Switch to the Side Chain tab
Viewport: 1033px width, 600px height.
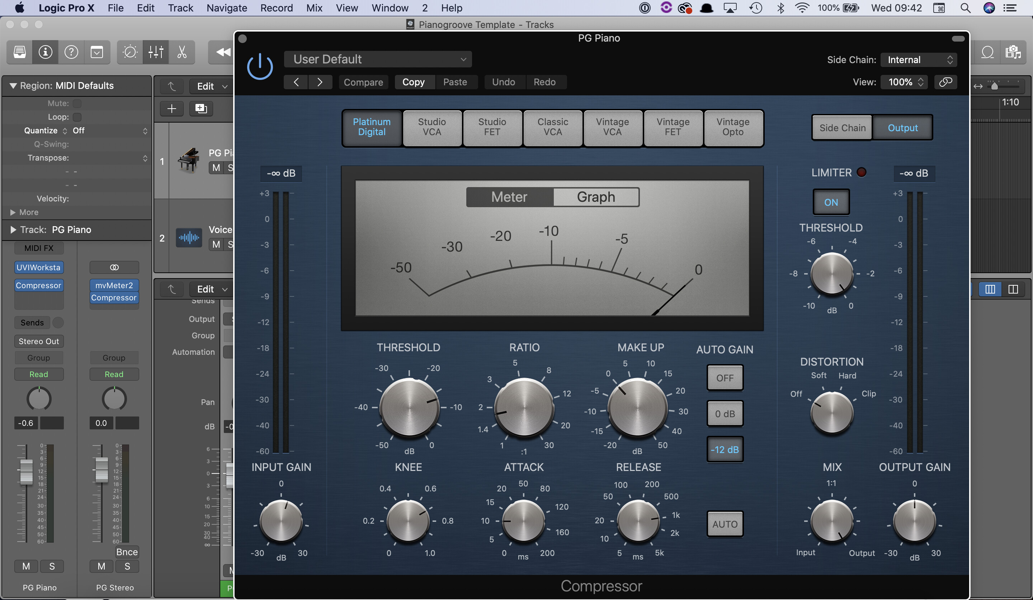(x=842, y=128)
